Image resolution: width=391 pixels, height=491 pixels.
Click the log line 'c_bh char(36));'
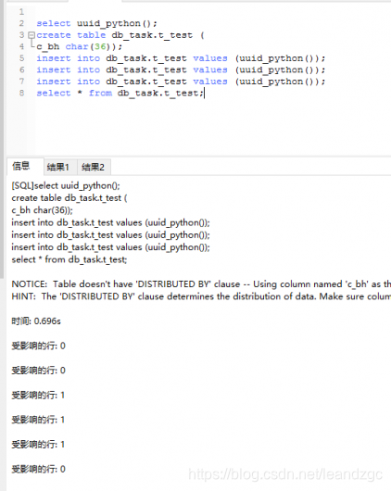click(x=43, y=210)
